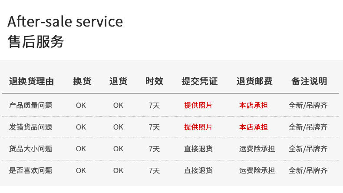Click 7天 in the 发错货品问题 row
The width and height of the screenshot is (343, 193).
(154, 127)
